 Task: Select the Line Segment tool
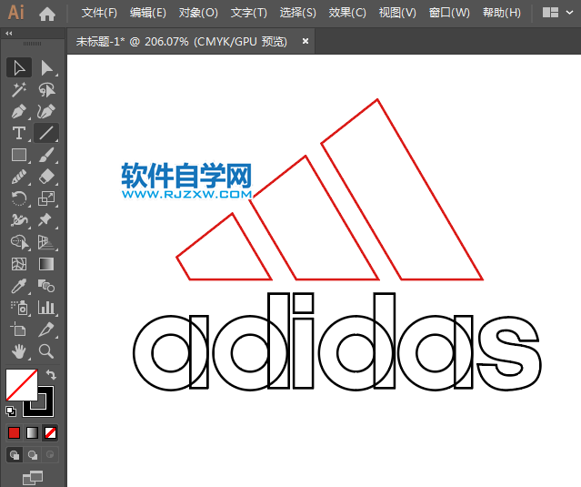point(46,133)
